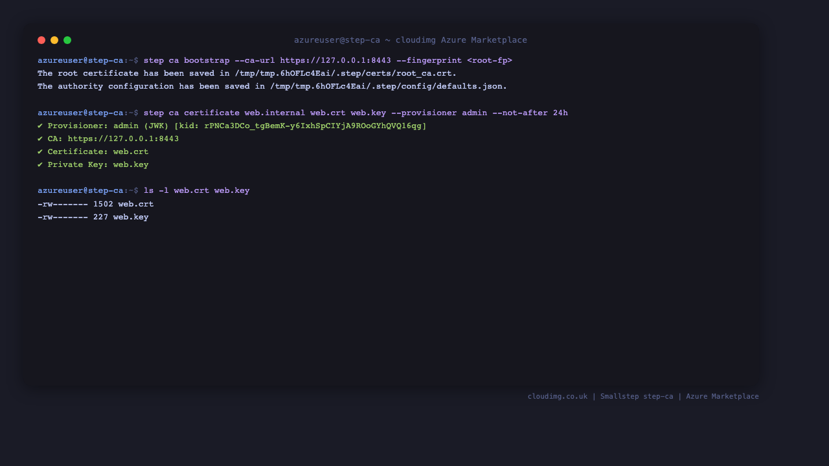Click the '227 web.key' file listing row
This screenshot has height=466, width=829.
(93, 217)
